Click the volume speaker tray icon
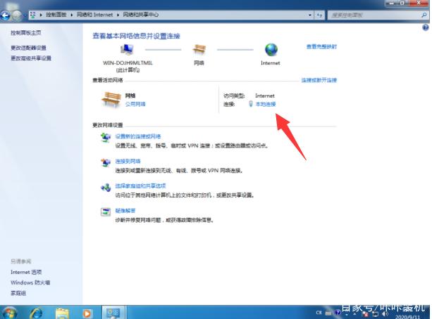This screenshot has width=432, height=319. [x=385, y=314]
